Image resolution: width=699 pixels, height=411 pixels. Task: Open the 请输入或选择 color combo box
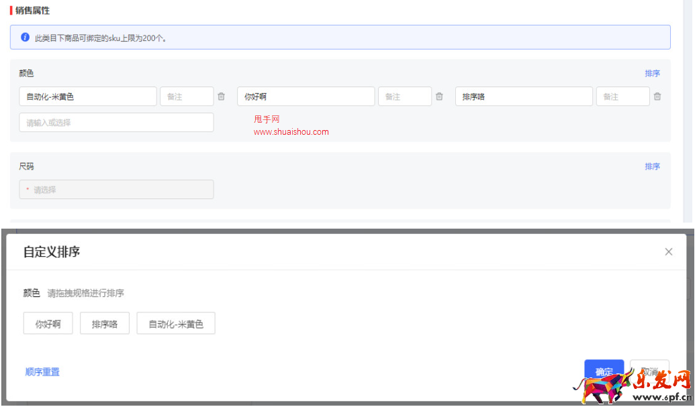pos(116,123)
